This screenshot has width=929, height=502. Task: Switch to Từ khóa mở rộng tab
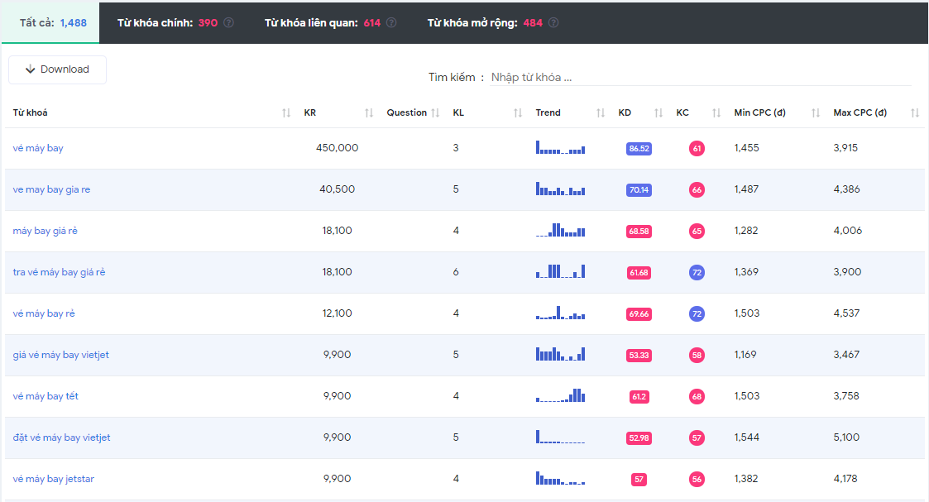tap(492, 23)
